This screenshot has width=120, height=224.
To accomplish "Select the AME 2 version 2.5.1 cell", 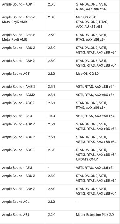I will tap(60, 87).
